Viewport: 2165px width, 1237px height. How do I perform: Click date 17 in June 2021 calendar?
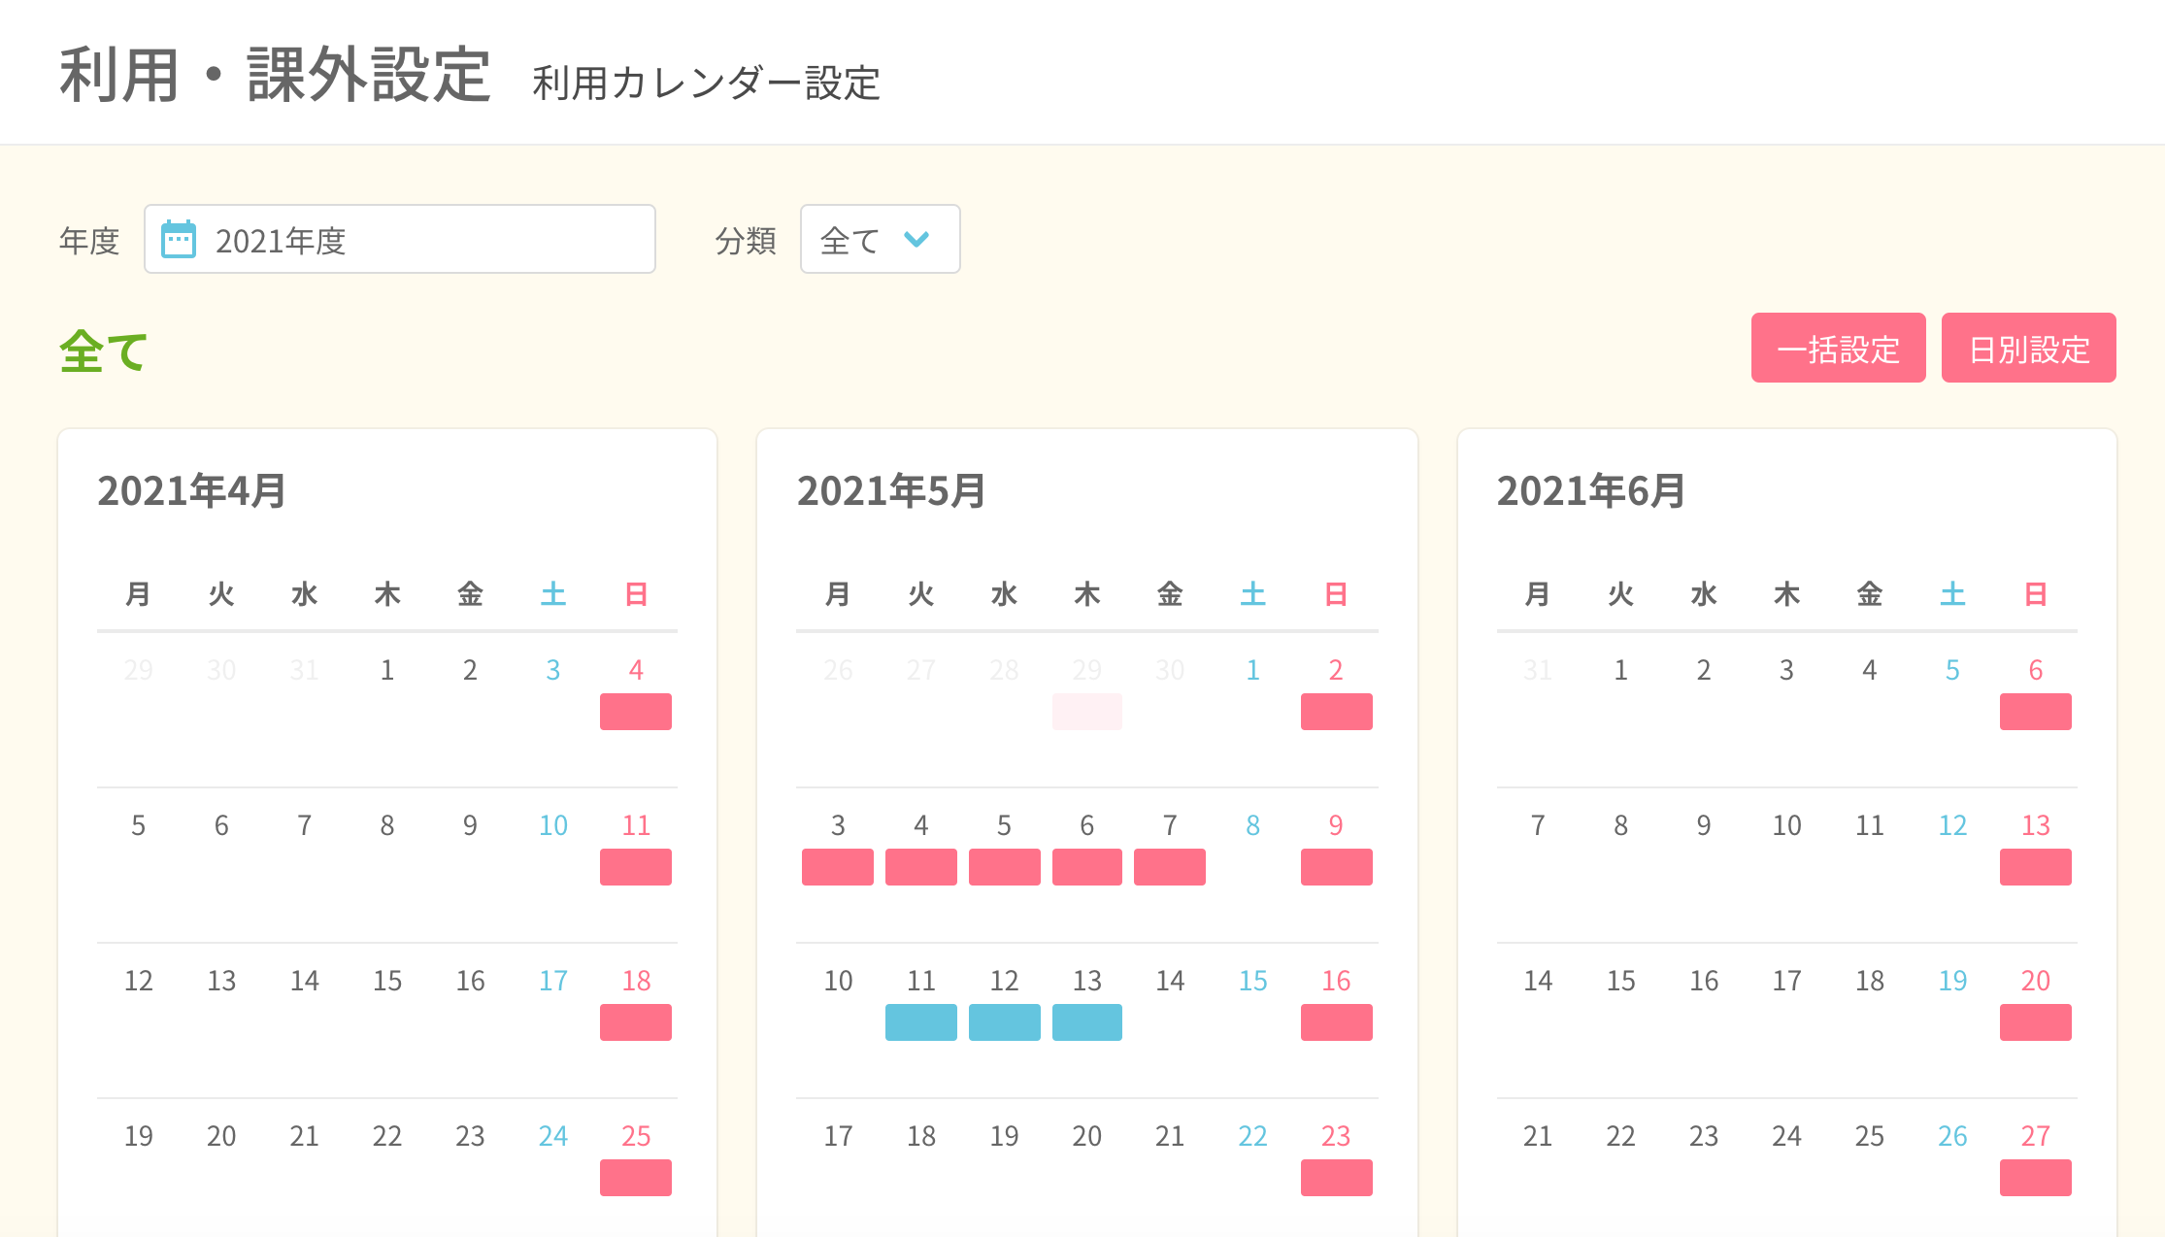[1786, 981]
